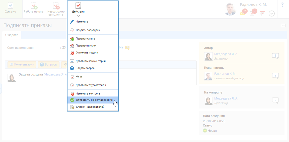Click the Сделано toolbar button
Image resolution: width=289 pixels, height=142 pixels.
(11, 8)
